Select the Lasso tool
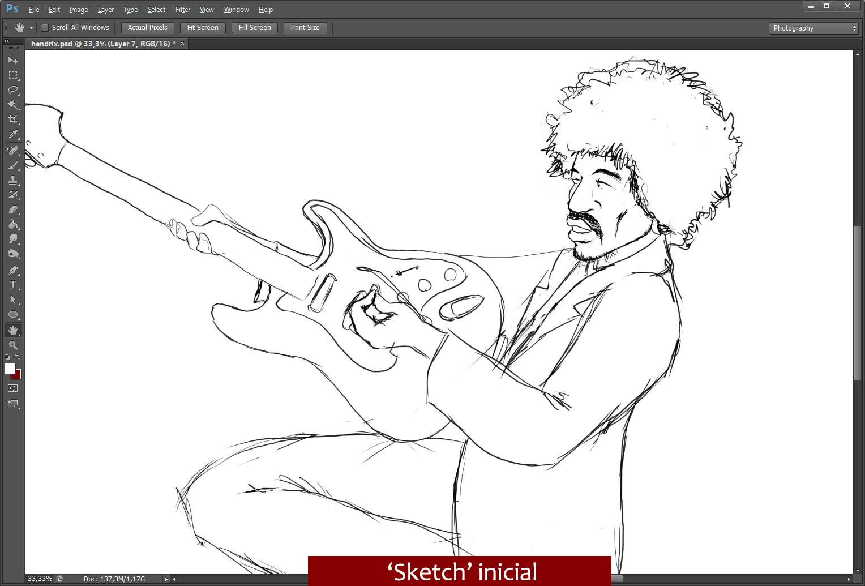 [x=13, y=89]
